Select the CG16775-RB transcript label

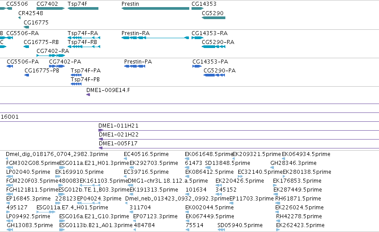(x=41, y=42)
